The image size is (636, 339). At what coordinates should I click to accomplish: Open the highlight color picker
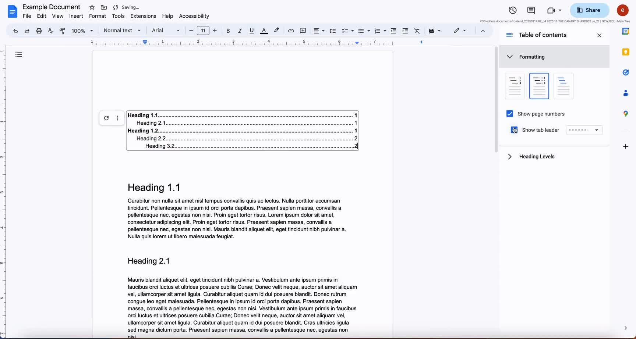tap(276, 31)
